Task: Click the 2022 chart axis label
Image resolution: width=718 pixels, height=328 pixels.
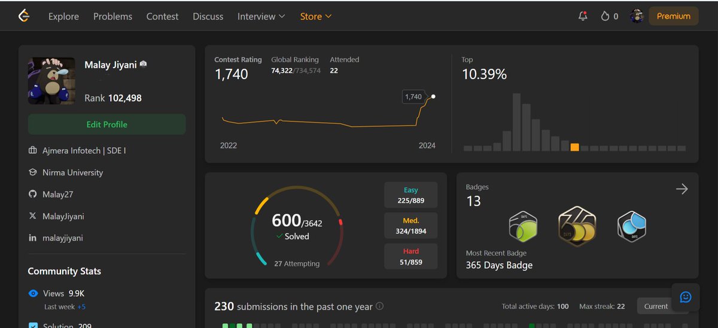Action: [228, 145]
